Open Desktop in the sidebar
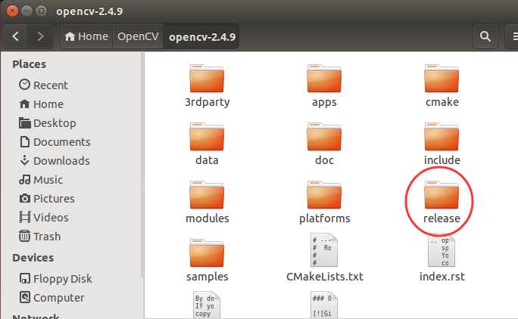The image size is (518, 319). coord(47,123)
